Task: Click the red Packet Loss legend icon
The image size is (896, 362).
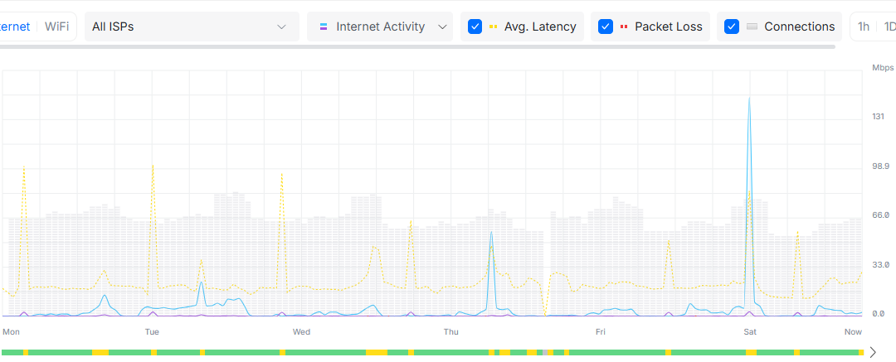Action: [x=624, y=27]
